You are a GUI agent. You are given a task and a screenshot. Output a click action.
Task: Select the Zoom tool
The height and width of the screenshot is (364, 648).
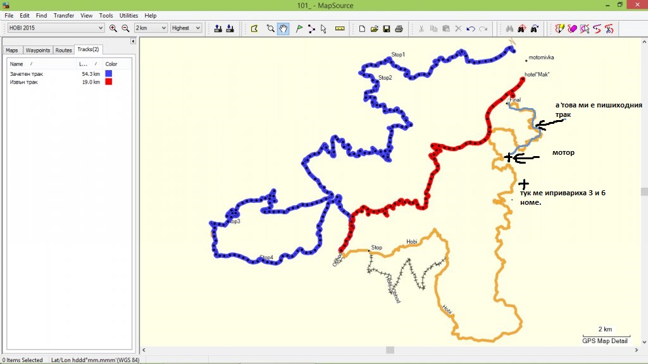(x=270, y=28)
